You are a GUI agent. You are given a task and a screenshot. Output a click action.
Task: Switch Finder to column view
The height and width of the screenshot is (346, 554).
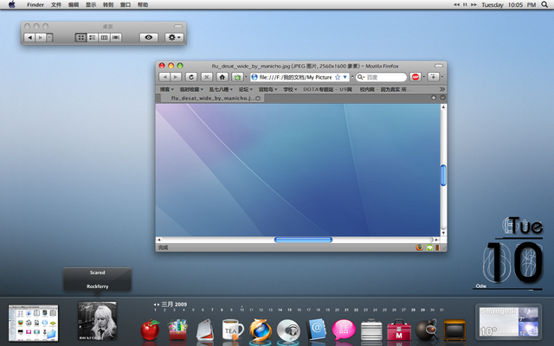pyautogui.click(x=104, y=37)
